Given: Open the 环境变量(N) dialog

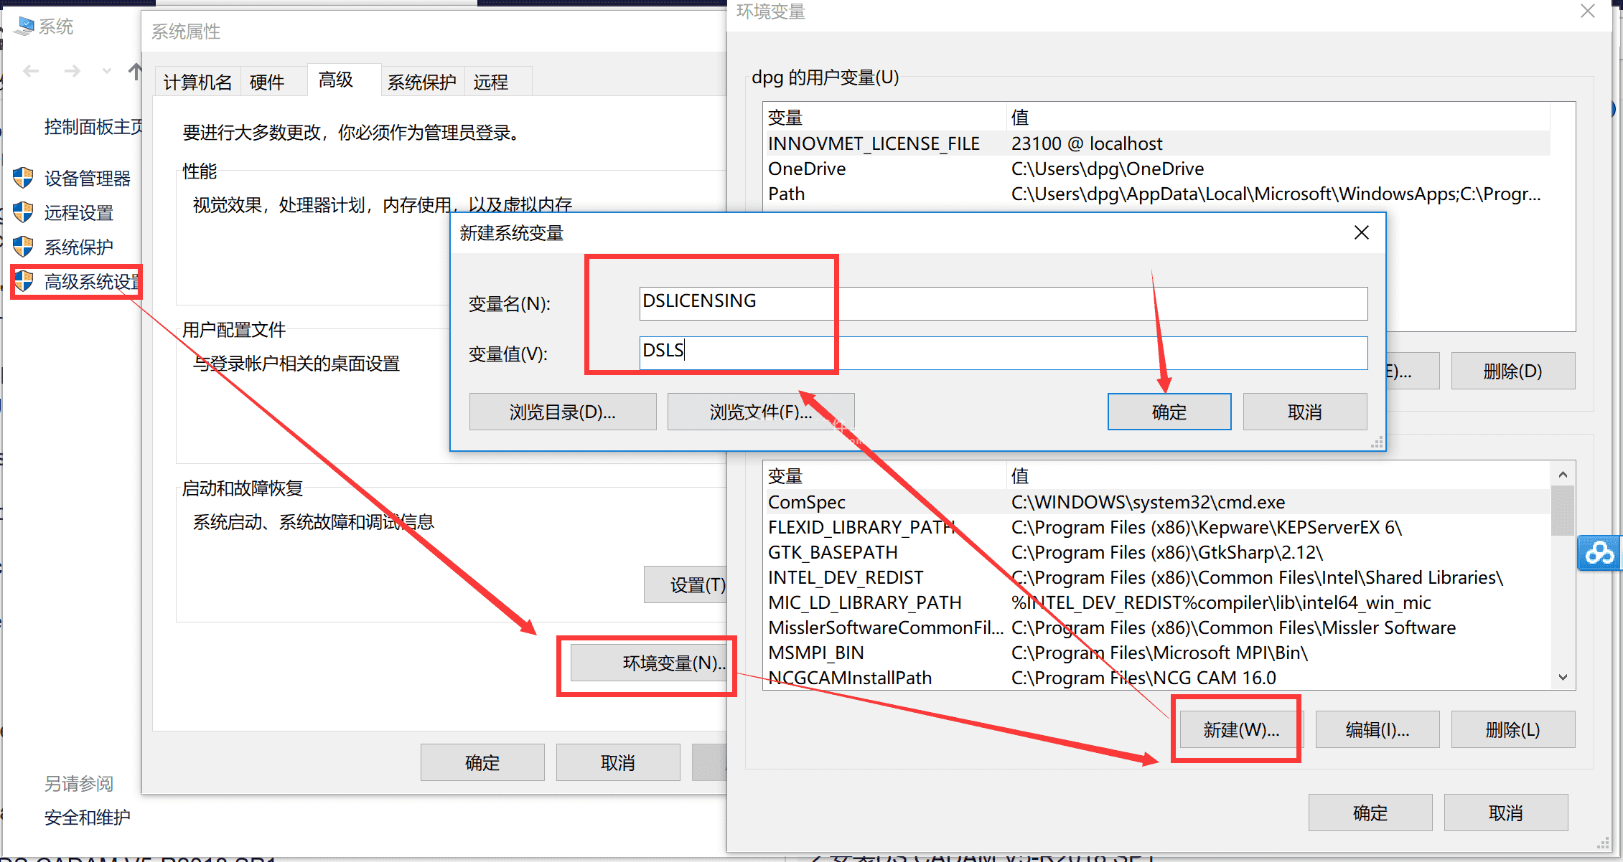Looking at the screenshot, I should click(x=647, y=663).
